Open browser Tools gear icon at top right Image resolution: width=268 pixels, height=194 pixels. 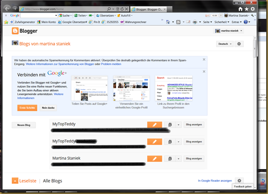click(x=252, y=9)
